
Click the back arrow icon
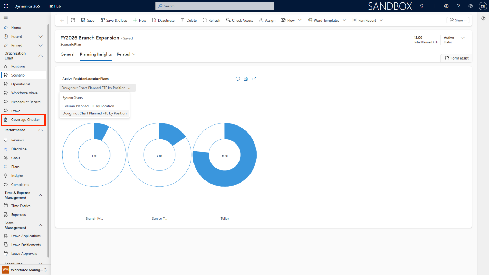click(62, 20)
